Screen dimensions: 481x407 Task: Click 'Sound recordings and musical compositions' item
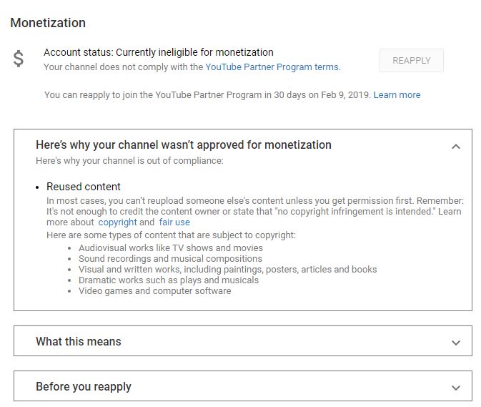point(170,258)
